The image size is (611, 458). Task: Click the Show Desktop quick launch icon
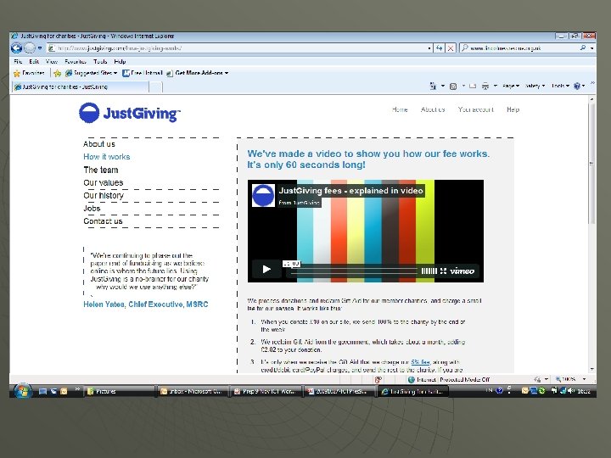(43, 391)
